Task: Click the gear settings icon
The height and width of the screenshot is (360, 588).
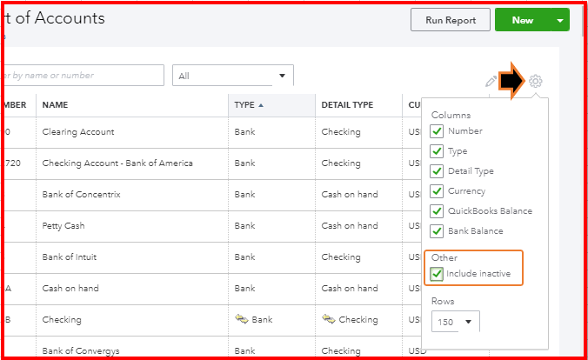Action: pos(536,82)
